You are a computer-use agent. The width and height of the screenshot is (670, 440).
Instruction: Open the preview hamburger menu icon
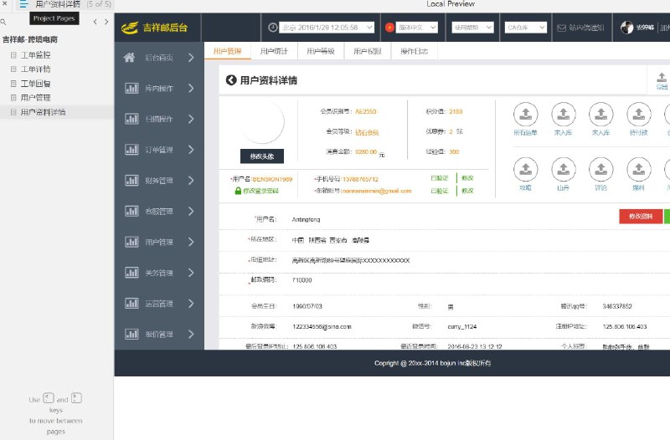point(23,4)
